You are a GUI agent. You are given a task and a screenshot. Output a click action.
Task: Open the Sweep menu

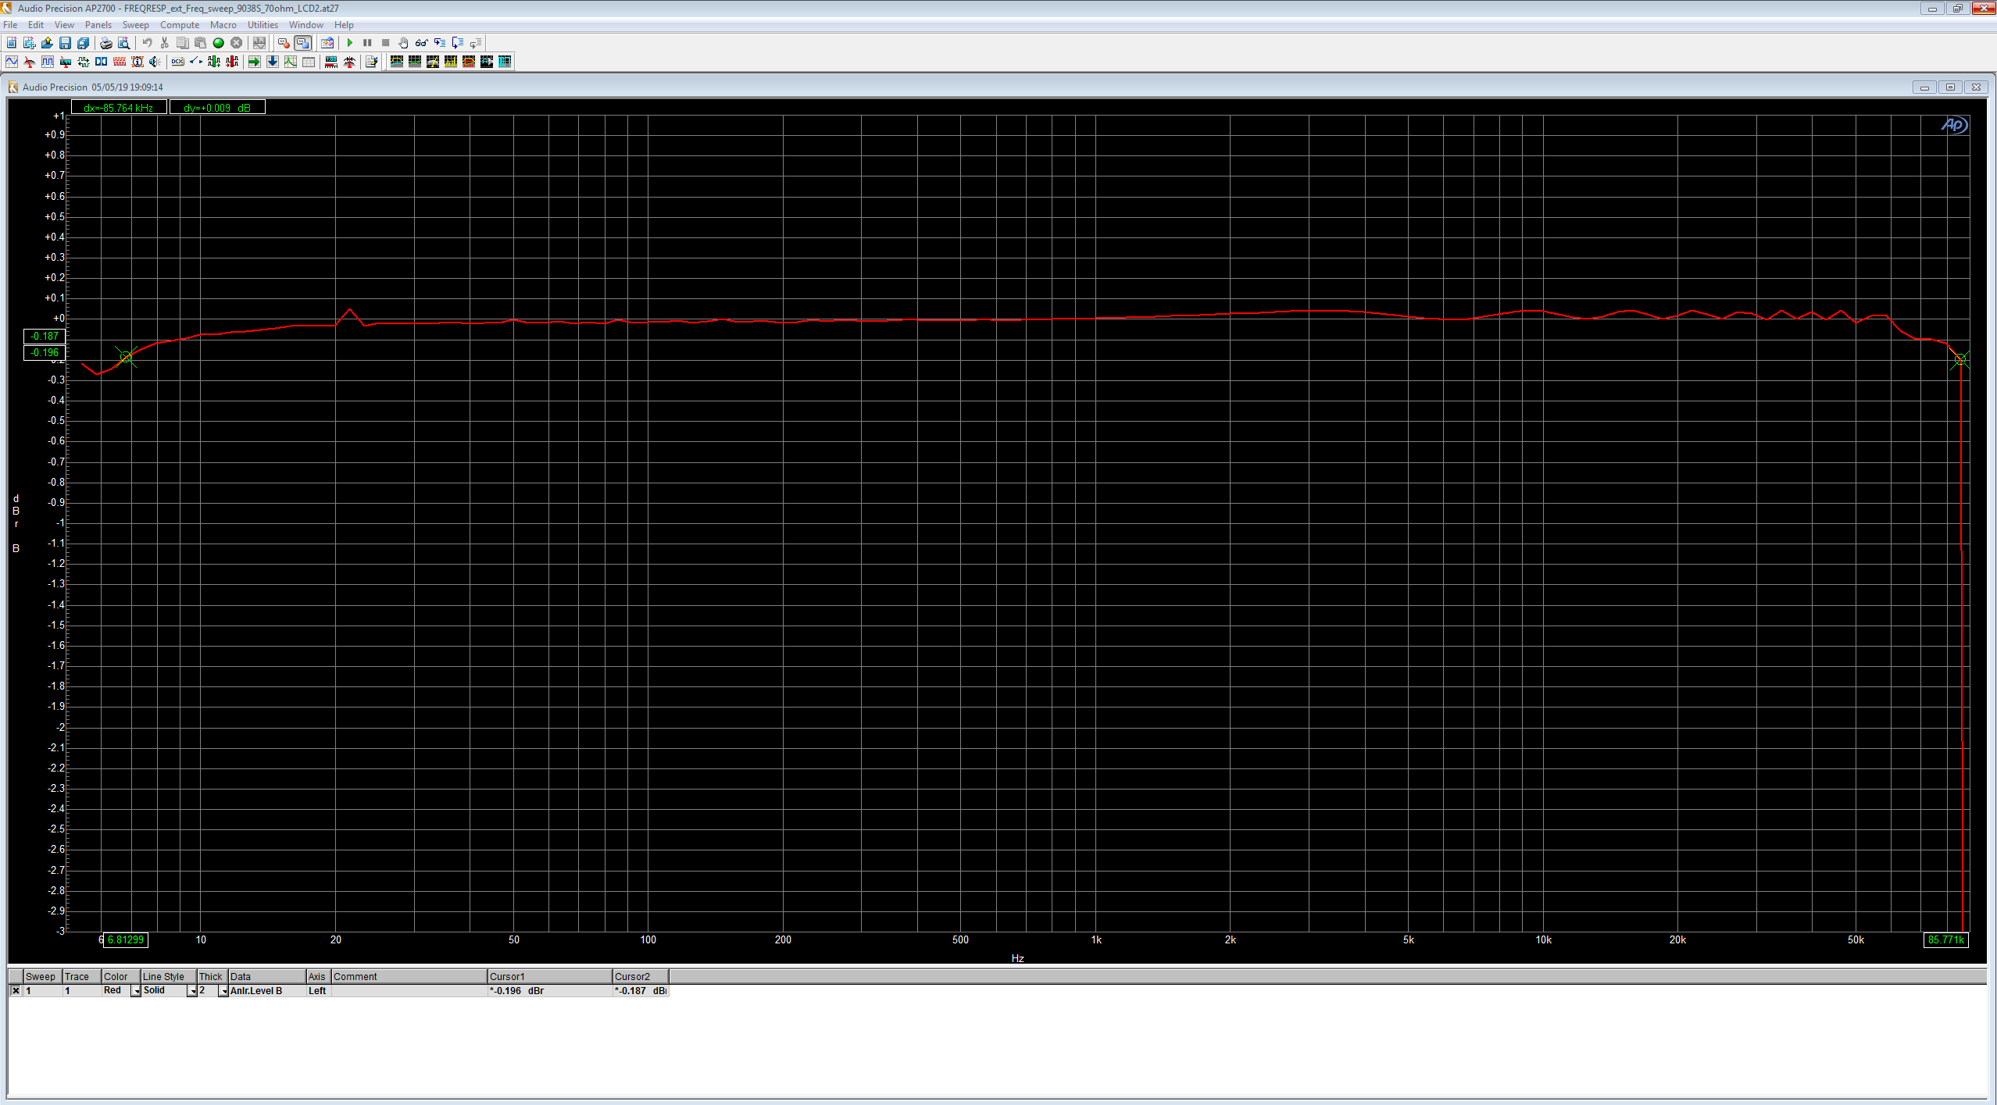[135, 25]
